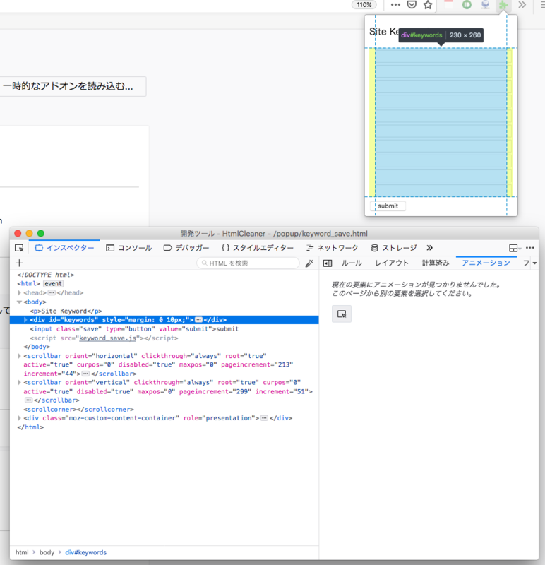Click the green circle toolbar extension icon
The width and height of the screenshot is (545, 565).
467,5
